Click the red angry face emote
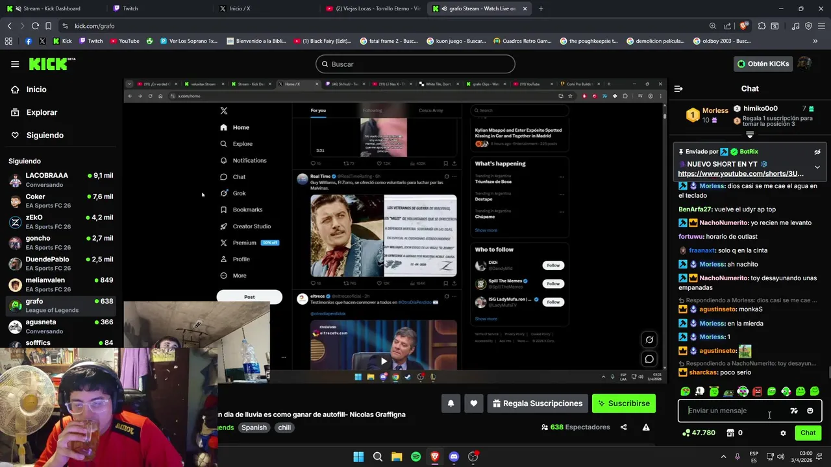This screenshot has width=831, height=467. pos(757,391)
